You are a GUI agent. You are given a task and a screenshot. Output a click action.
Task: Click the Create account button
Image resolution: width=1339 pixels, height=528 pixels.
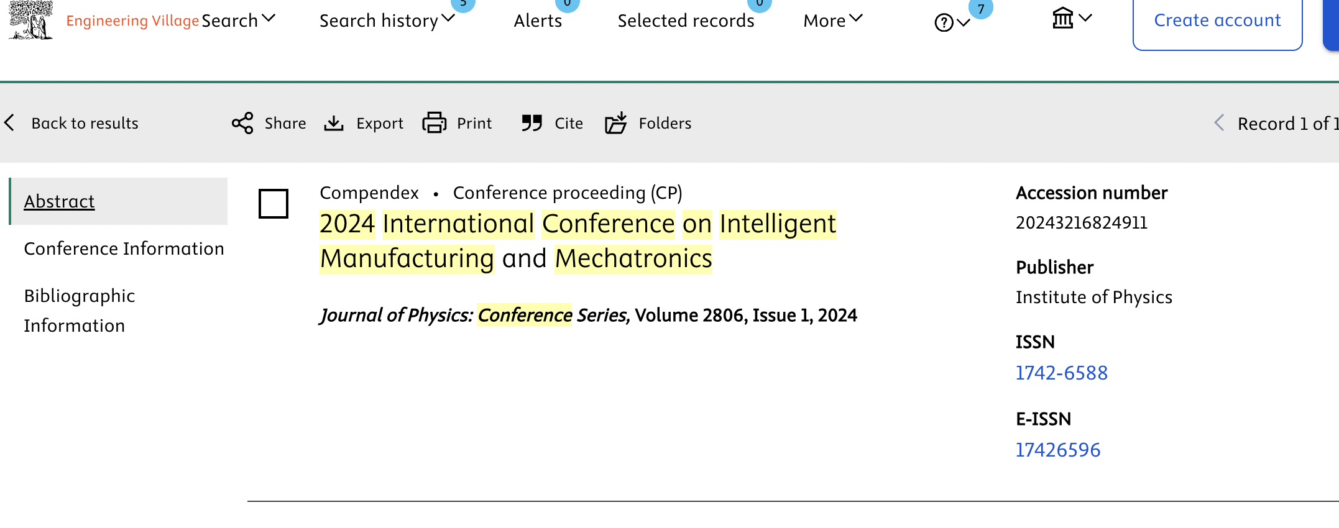(1217, 20)
